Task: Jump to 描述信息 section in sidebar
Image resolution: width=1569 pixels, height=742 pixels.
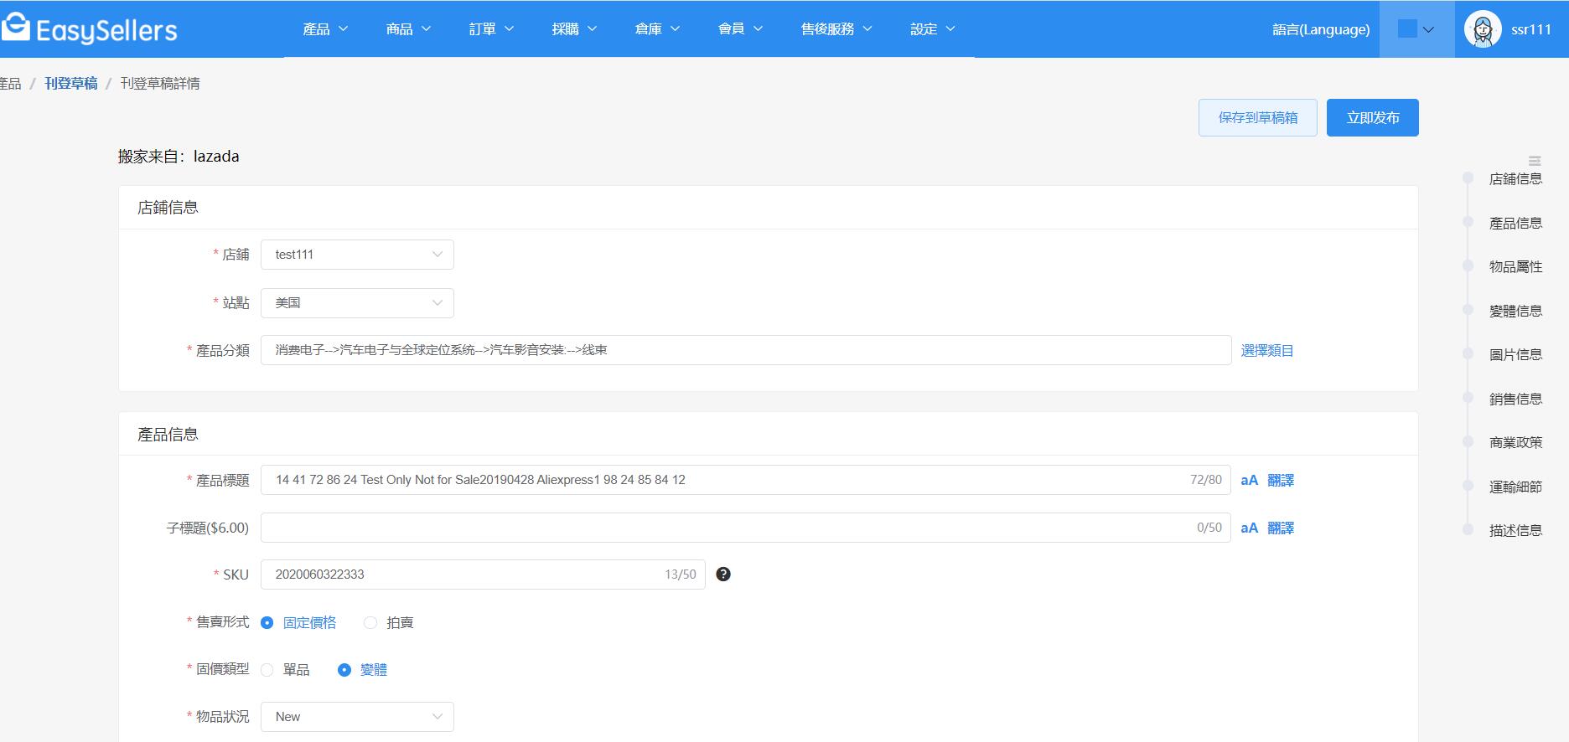Action: [1515, 530]
